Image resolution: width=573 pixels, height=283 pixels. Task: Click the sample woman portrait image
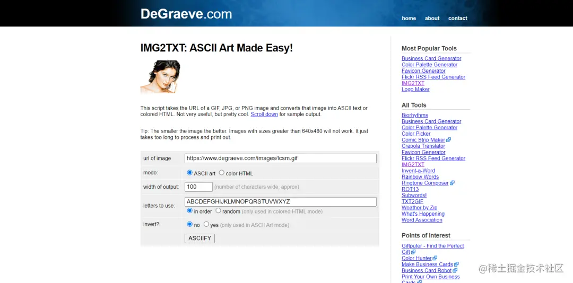pyautogui.click(x=160, y=77)
